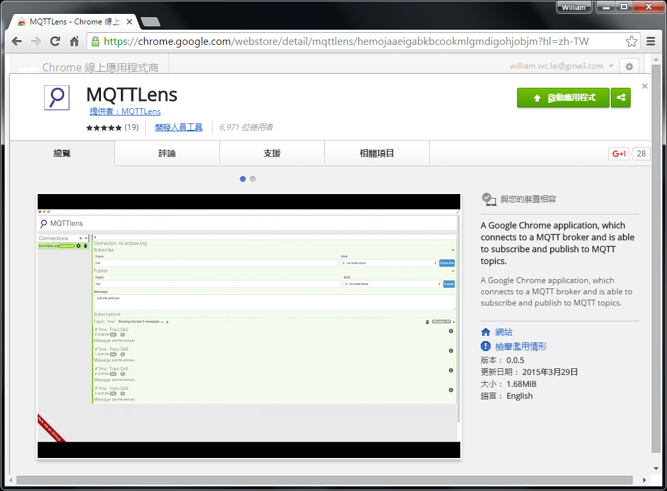Switch to the 相關項目 related tab
The height and width of the screenshot is (491, 667).
point(377,154)
